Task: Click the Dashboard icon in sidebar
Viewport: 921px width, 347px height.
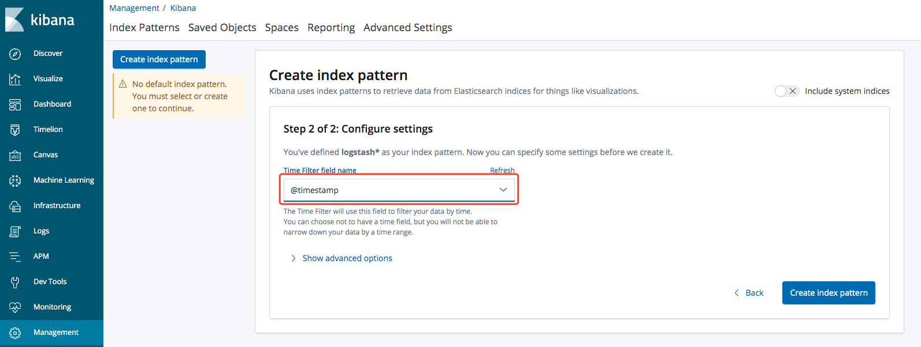Action: (x=15, y=104)
